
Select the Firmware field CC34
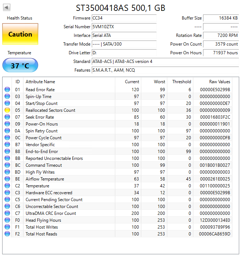(124, 18)
